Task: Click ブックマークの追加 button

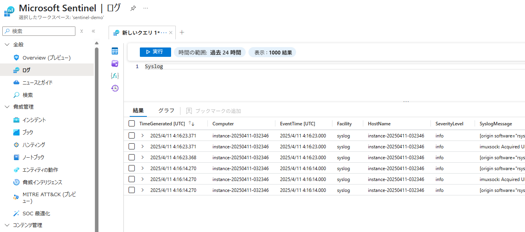Action: [x=214, y=111]
